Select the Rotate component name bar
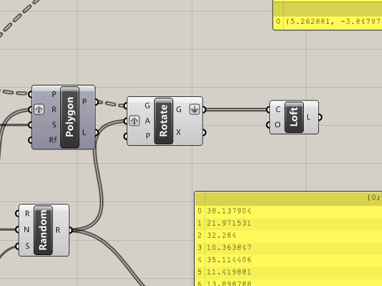382x286 pixels. 164,121
